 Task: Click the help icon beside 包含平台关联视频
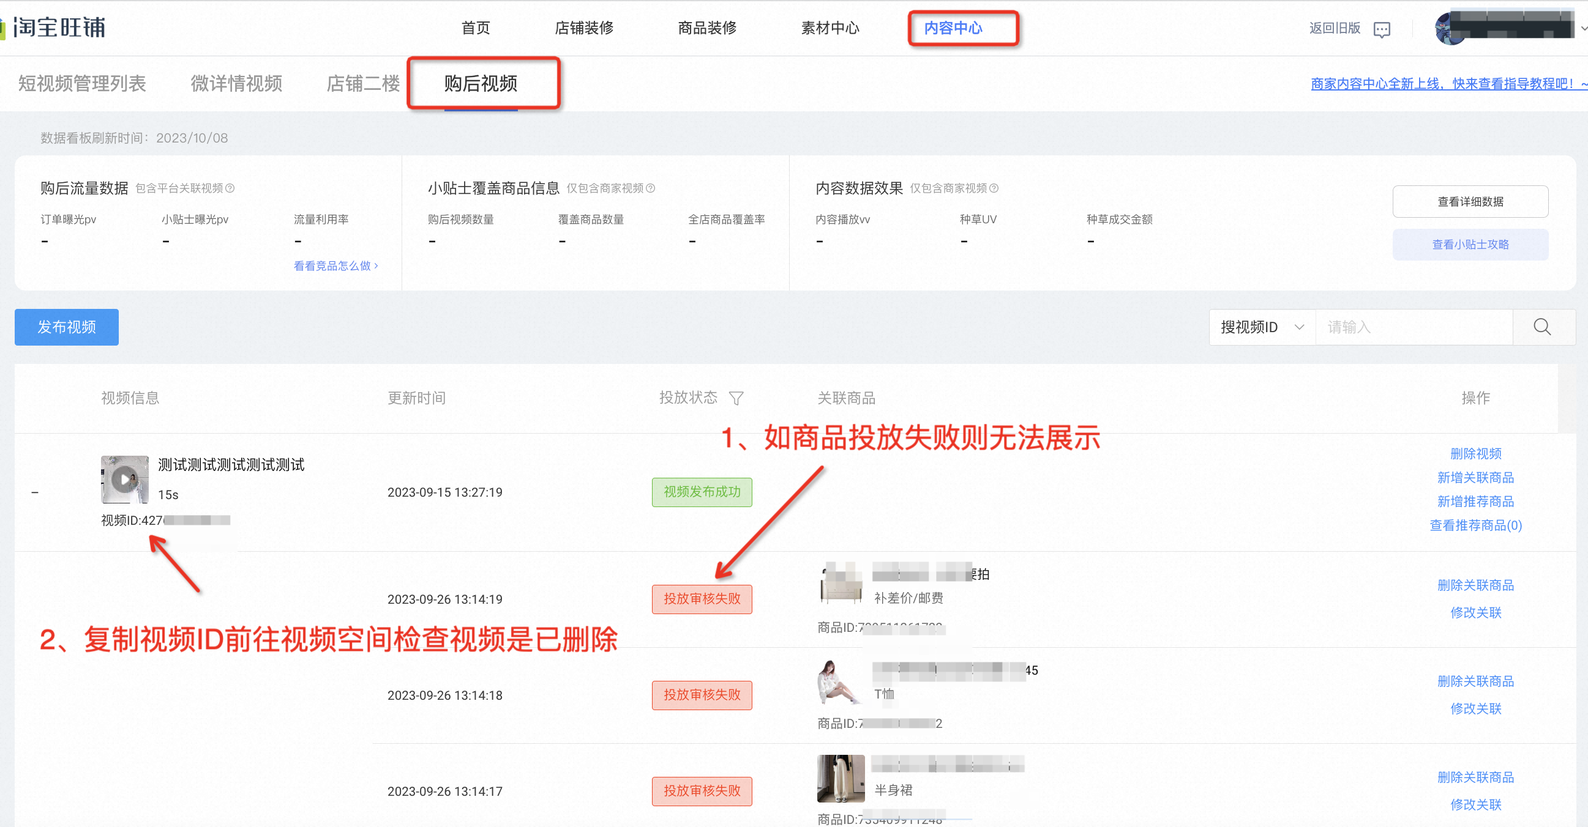pos(230,188)
